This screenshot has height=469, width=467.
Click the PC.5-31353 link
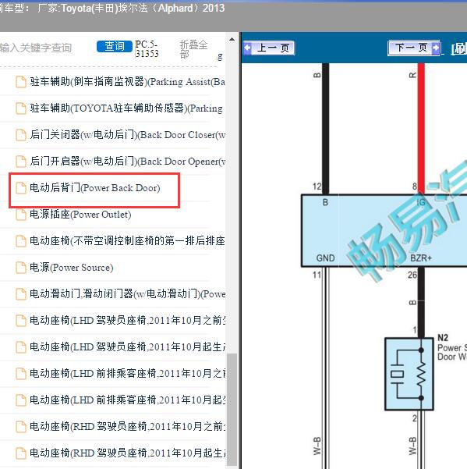[x=147, y=49]
